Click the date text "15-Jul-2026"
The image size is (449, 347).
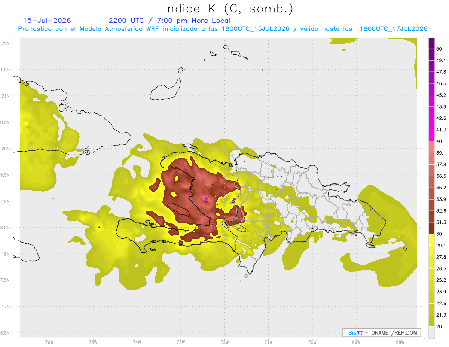[47, 21]
